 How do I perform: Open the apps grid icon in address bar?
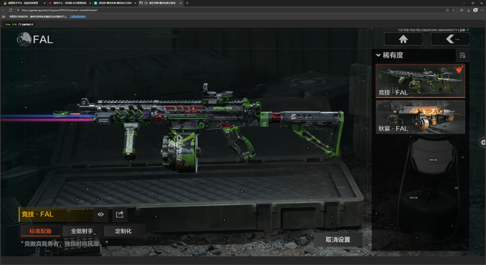447,10
